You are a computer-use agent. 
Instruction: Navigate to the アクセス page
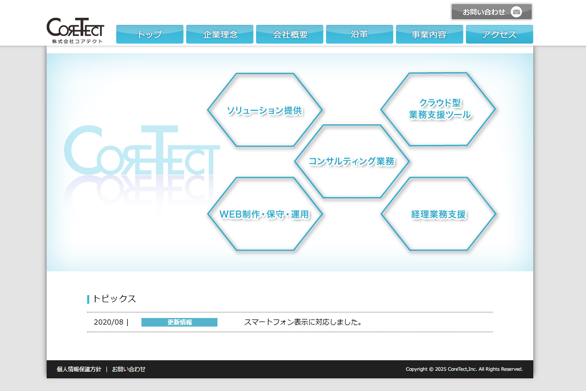coord(499,34)
